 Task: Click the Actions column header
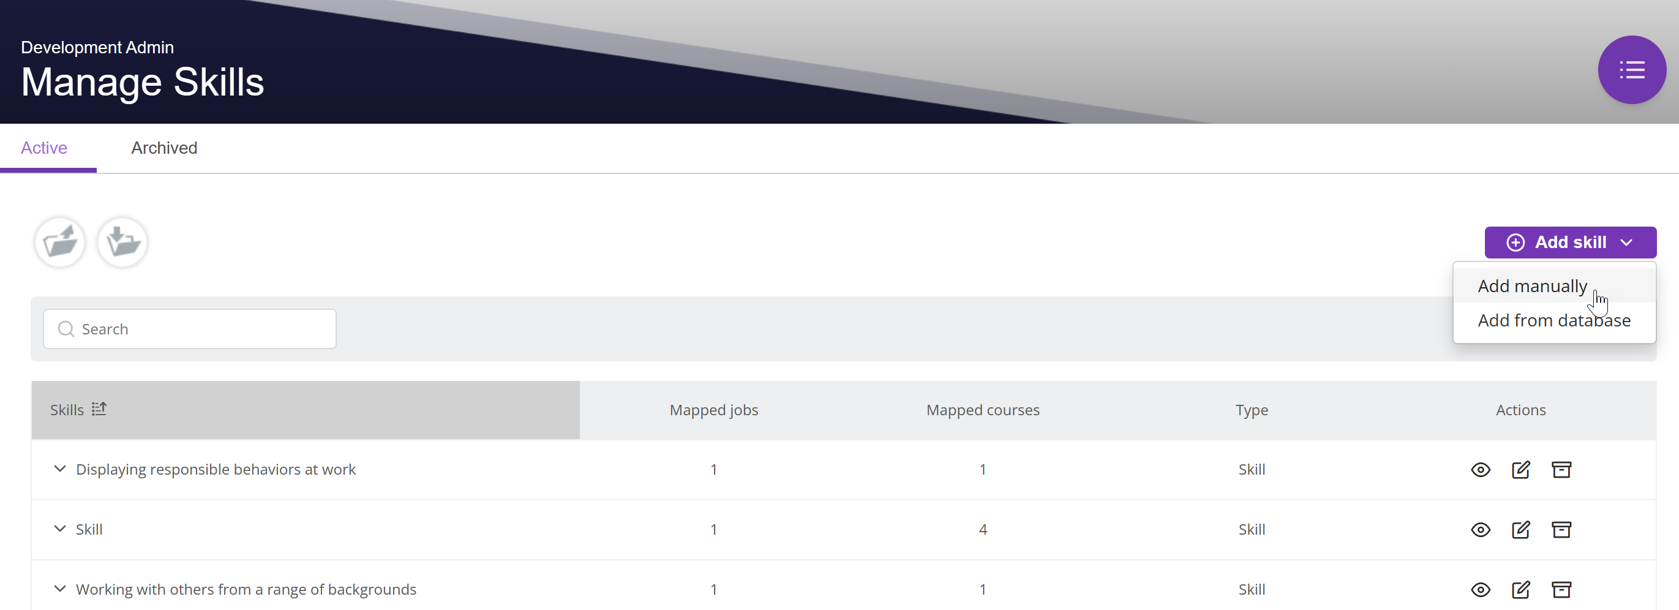pyautogui.click(x=1520, y=410)
